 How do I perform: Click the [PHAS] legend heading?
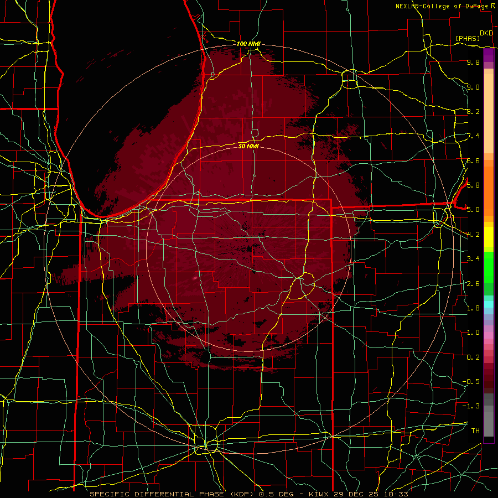(468, 38)
